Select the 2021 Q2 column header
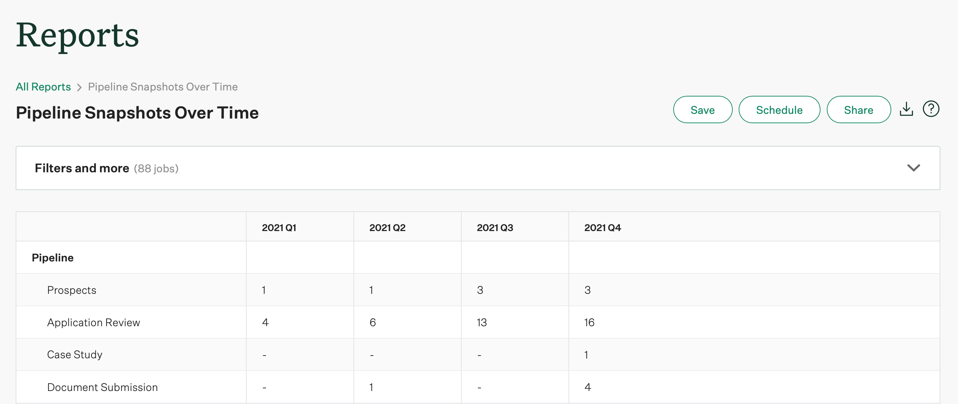 point(387,227)
